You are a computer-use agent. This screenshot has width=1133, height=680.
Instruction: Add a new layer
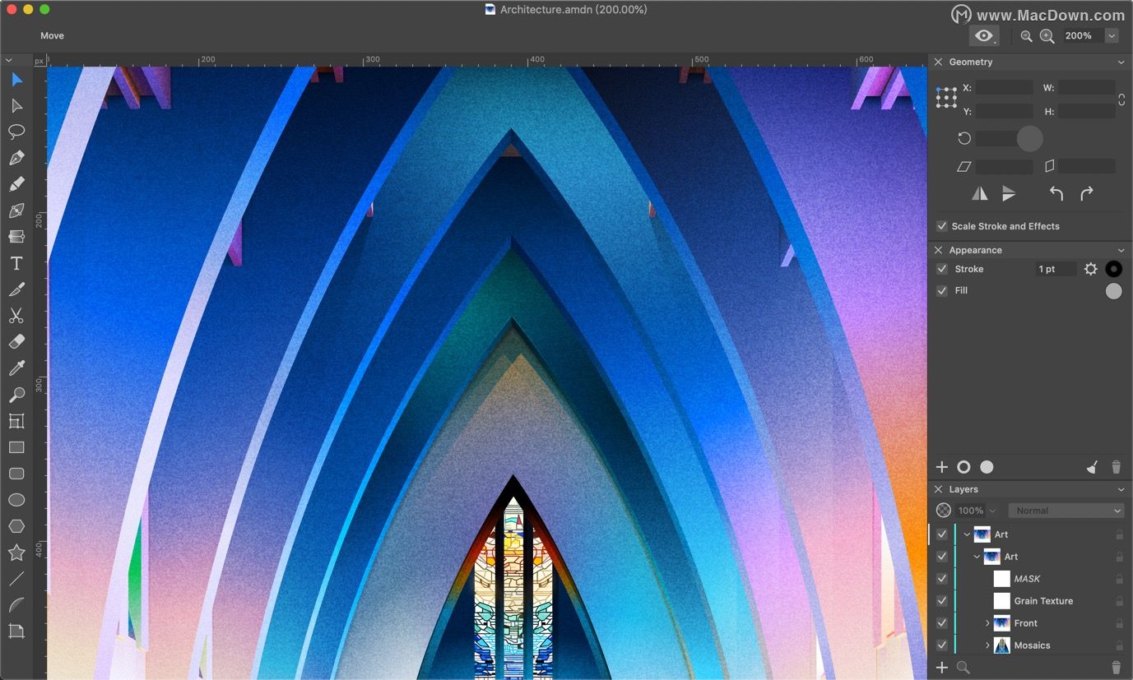coord(942,668)
